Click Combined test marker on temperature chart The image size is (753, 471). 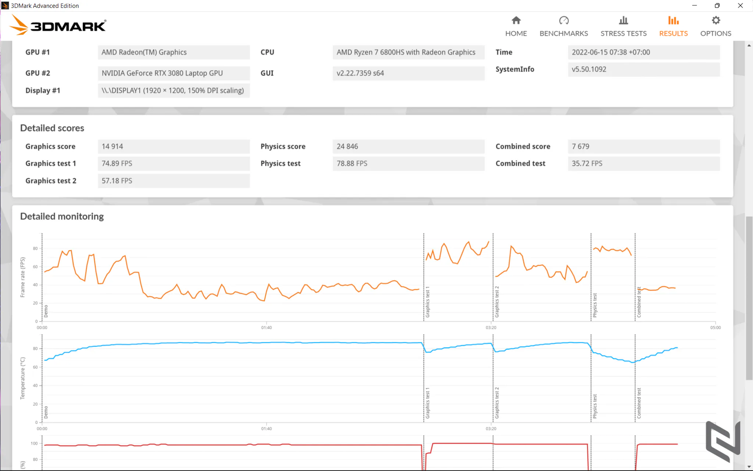tap(639, 403)
